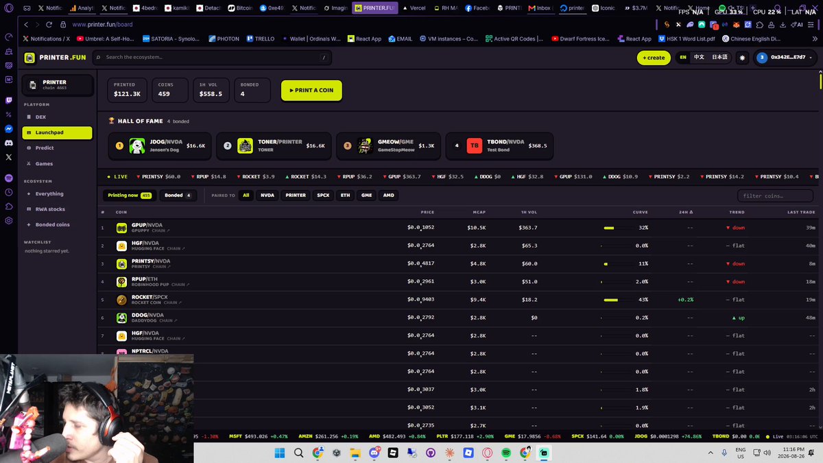Click the PRINTSY coin icon in row 3

(121, 263)
